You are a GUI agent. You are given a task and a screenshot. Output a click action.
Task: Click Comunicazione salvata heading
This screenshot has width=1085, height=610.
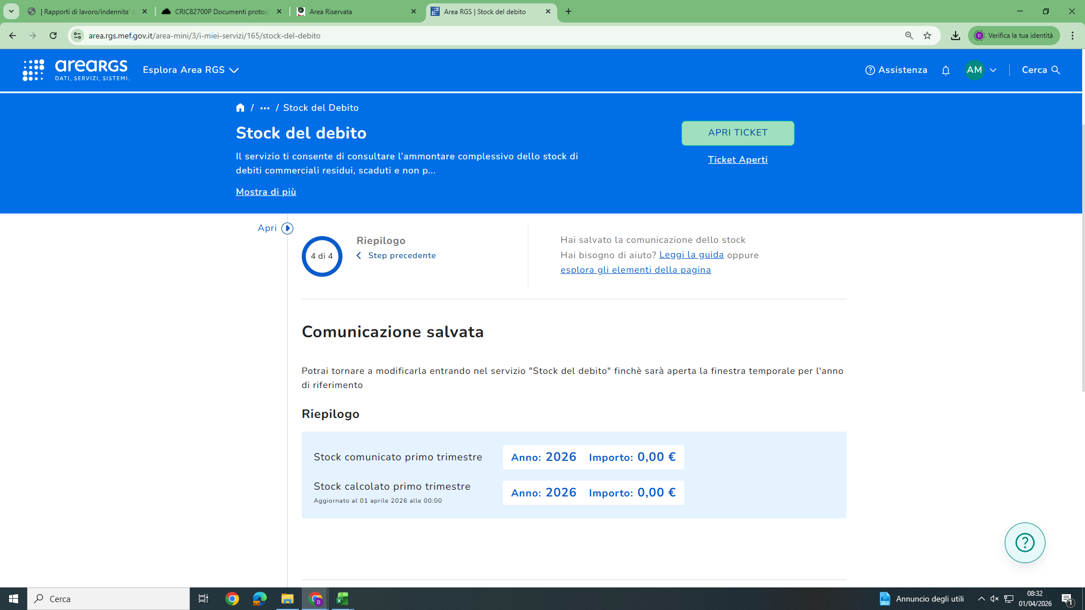pos(393,332)
